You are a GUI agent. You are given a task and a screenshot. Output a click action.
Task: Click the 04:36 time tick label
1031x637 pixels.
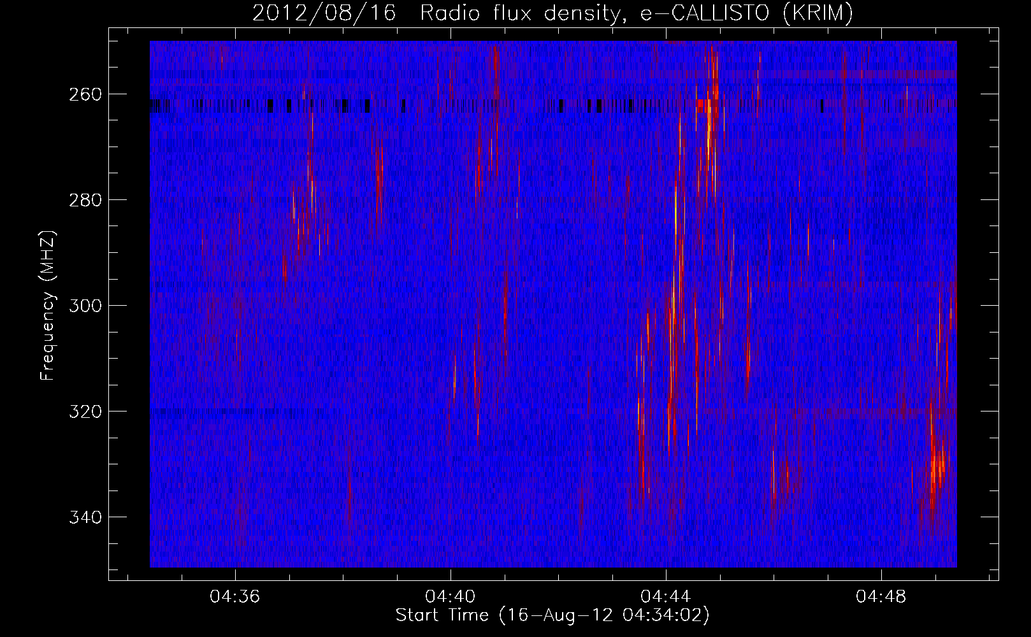[235, 597]
